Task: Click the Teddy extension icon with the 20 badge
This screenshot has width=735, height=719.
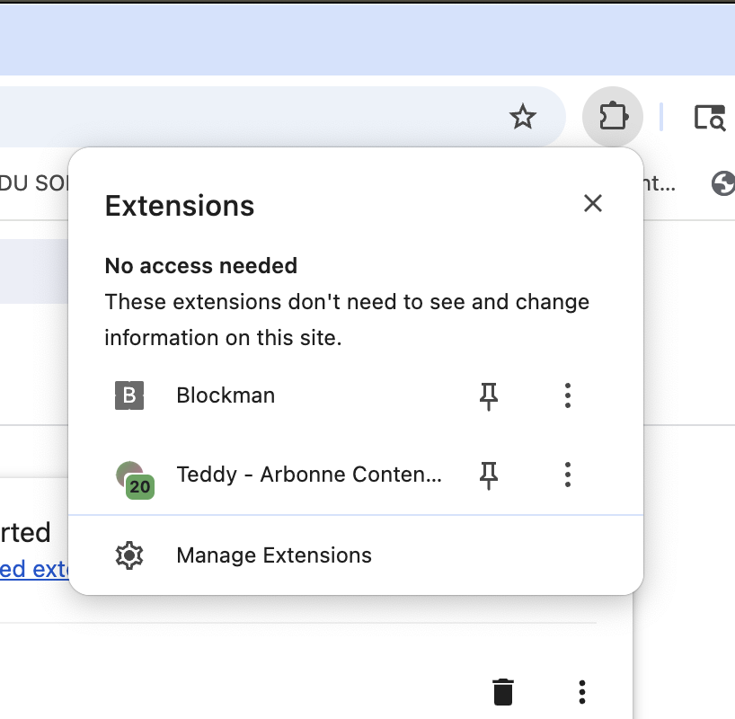Action: 132,476
